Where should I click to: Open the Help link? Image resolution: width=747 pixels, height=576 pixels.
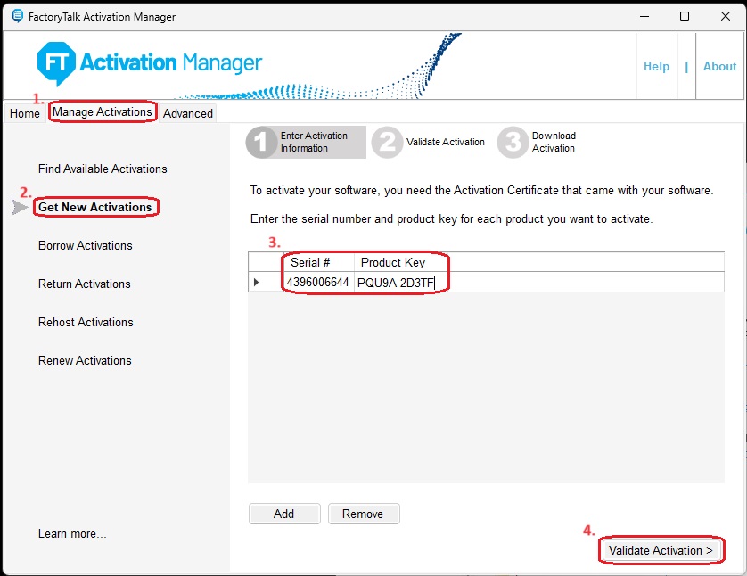coord(656,66)
